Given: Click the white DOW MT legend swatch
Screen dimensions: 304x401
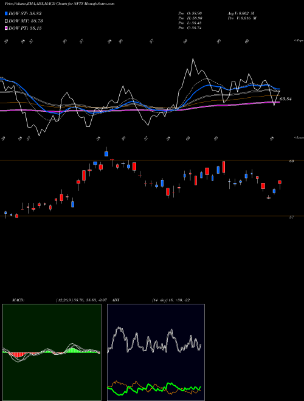Looking at the screenshot, I should click(7, 21).
